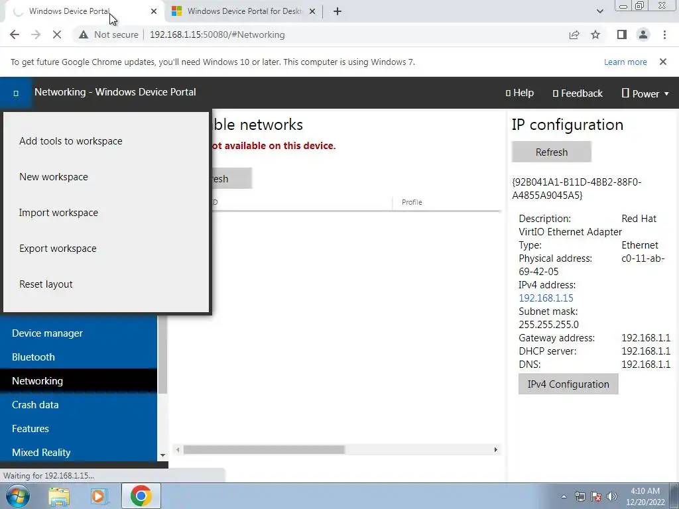The image size is (679, 509).
Task: Go back using the browser back arrow
Action: click(x=15, y=34)
